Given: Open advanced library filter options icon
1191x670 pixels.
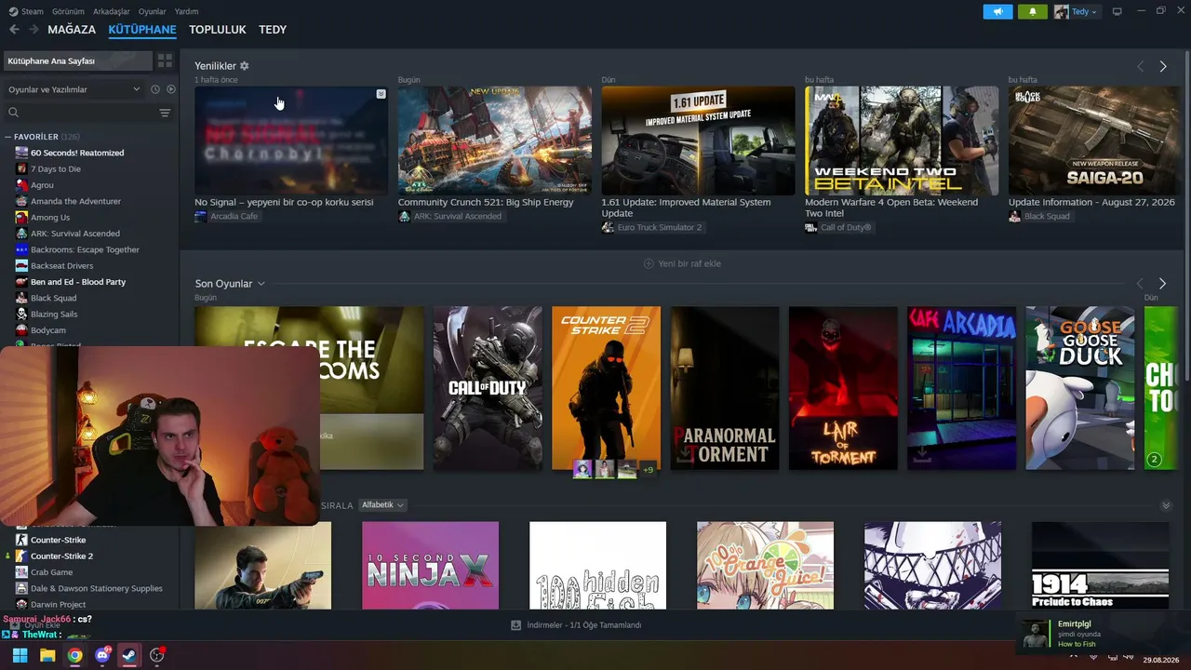Looking at the screenshot, I should point(165,113).
